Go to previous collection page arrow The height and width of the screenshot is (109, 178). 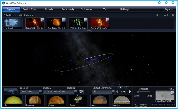157,15
